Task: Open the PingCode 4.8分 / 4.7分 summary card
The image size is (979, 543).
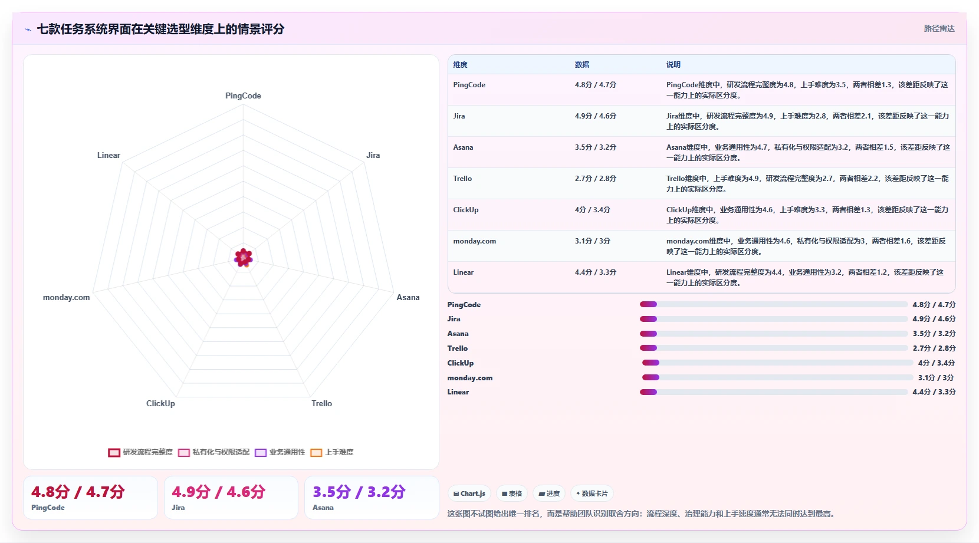Action: point(90,498)
